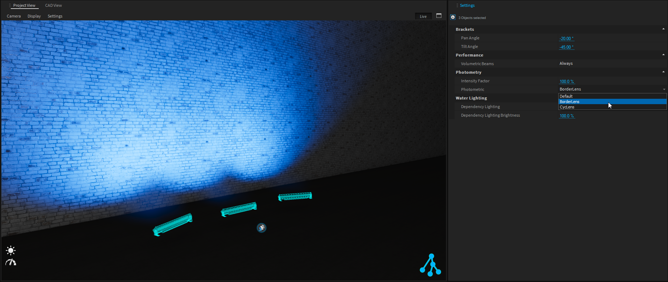
Task: Open the Camera menu
Action: tap(14, 16)
